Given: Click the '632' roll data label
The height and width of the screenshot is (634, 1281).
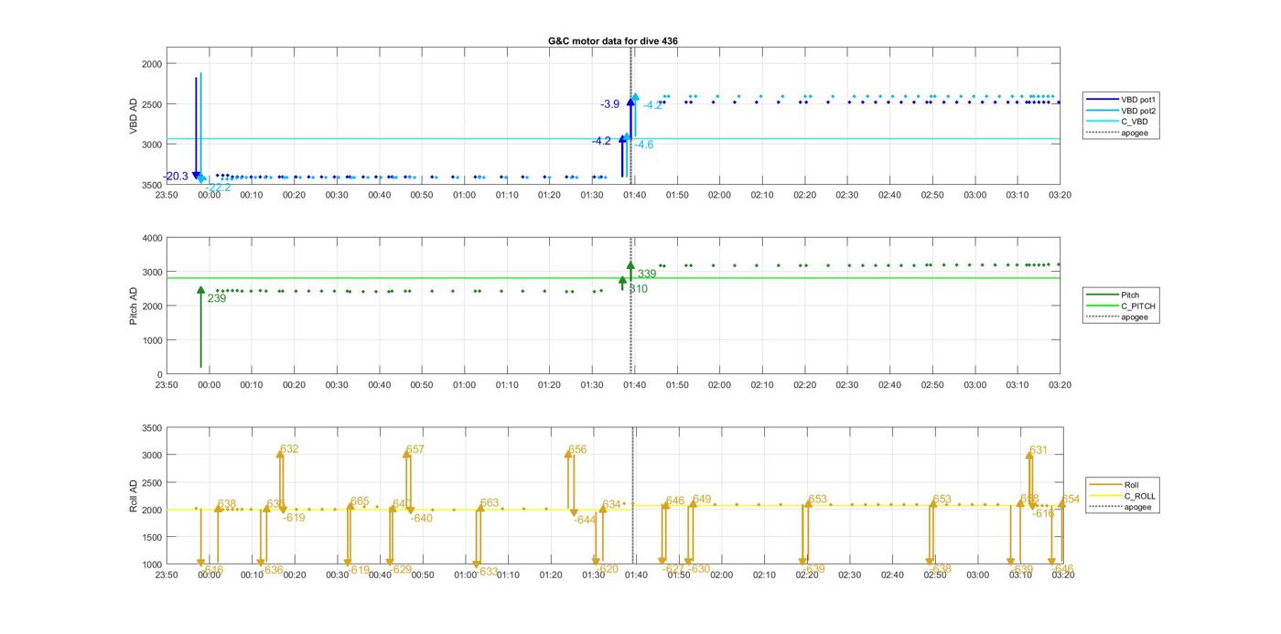Looking at the screenshot, I should [290, 449].
